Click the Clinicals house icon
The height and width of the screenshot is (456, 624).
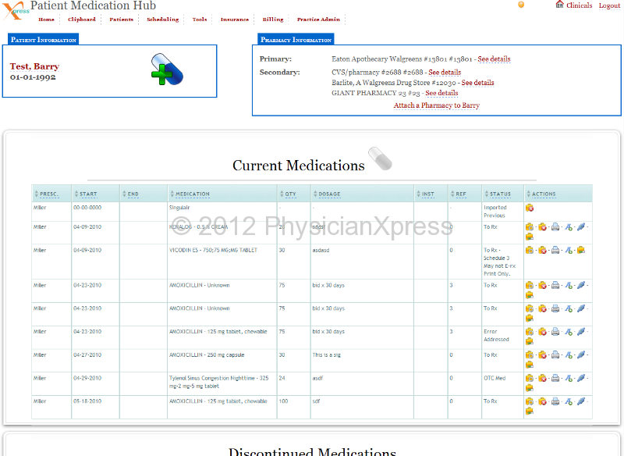click(x=559, y=5)
